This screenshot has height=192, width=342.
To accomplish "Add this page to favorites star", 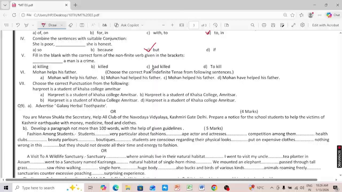I will click(293, 15).
